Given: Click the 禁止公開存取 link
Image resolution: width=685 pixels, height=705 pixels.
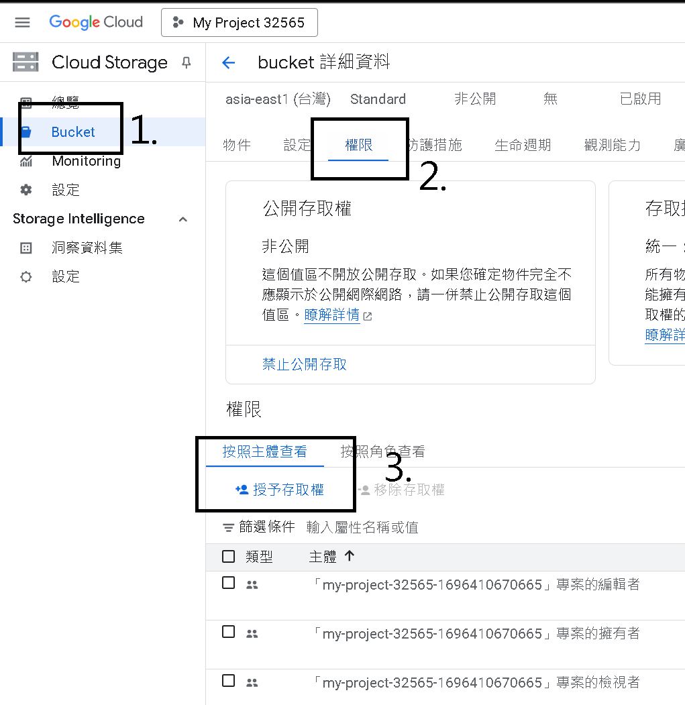Looking at the screenshot, I should tap(305, 364).
